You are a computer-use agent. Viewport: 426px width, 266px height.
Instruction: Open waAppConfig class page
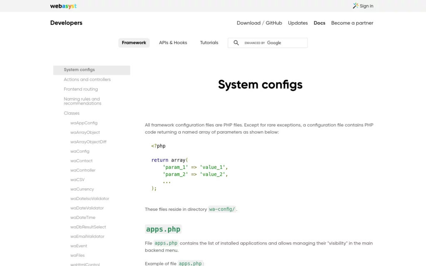tap(84, 123)
